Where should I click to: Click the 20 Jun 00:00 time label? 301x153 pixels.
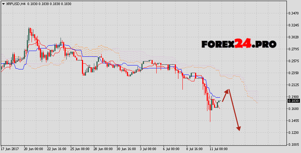tap(33, 149)
